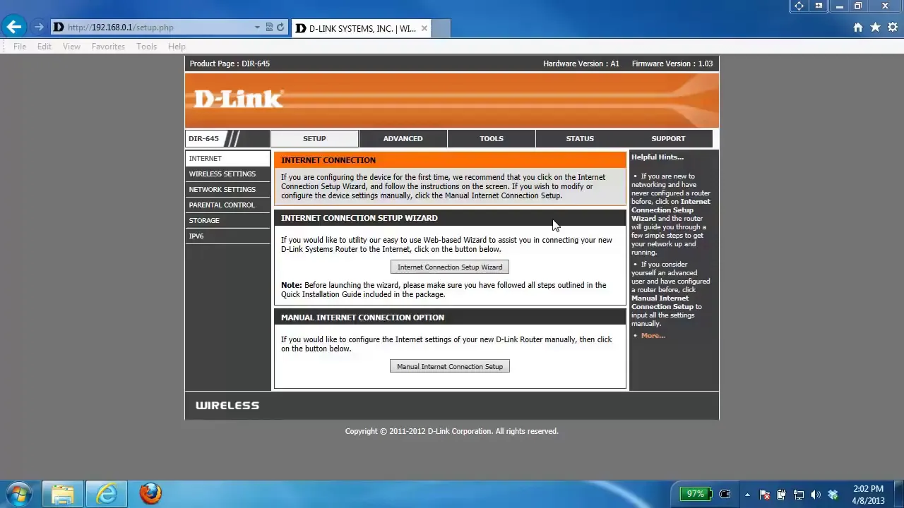Click the power plug icon next to battery
The width and height of the screenshot is (904, 508).
tap(724, 494)
